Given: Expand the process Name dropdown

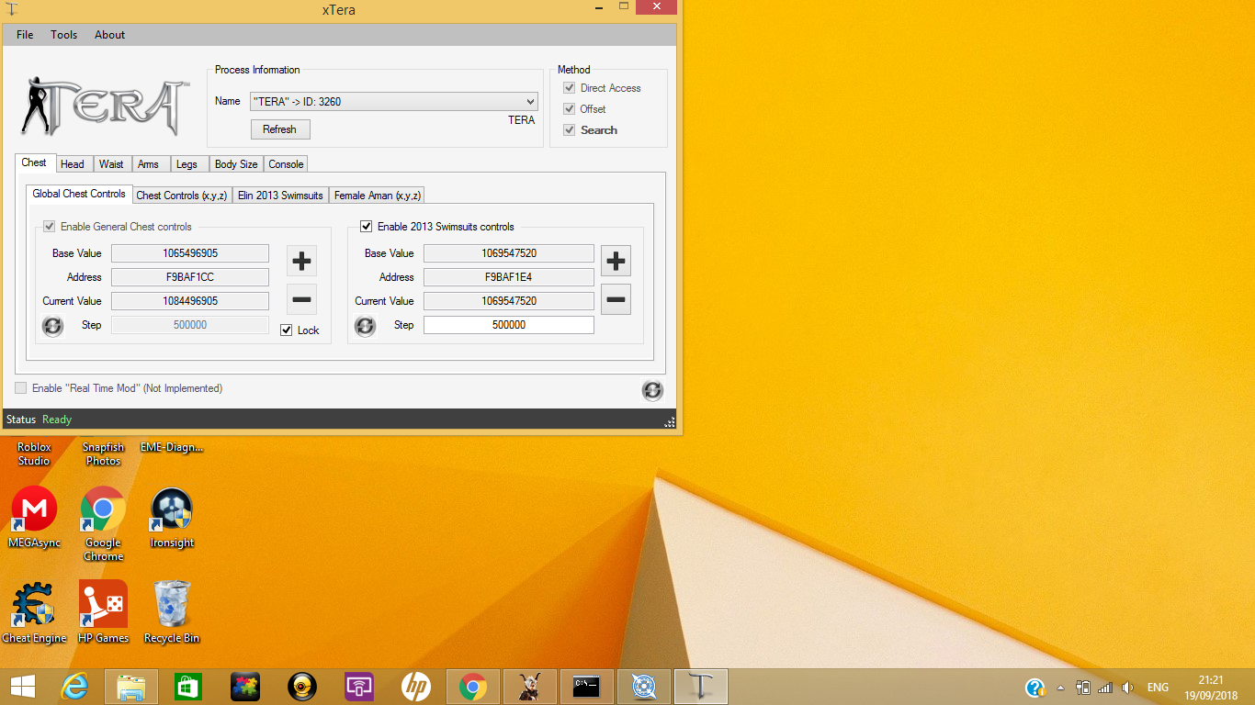Looking at the screenshot, I should (530, 102).
